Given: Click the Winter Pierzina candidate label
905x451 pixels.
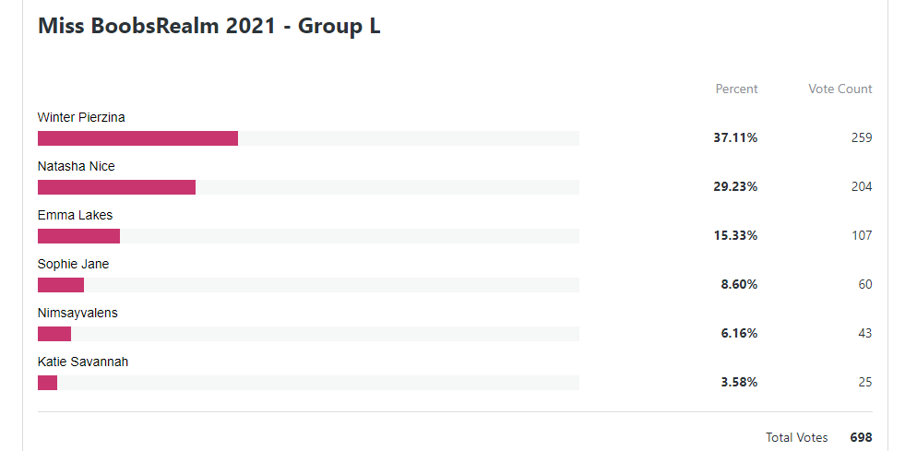Looking at the screenshot, I should pyautogui.click(x=81, y=118).
